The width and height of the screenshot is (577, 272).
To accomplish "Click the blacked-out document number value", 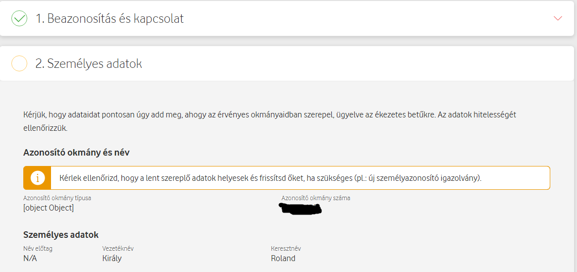I will click(301, 209).
